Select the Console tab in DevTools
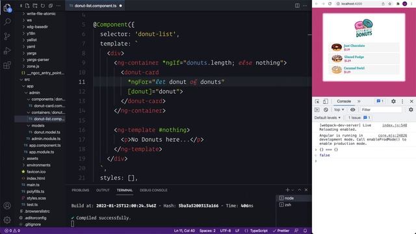Screen dimensions: 416x234 coord(344,101)
